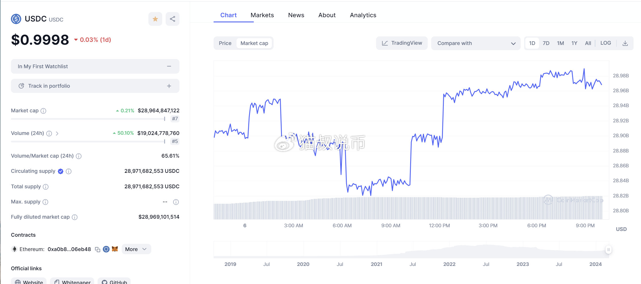Switch to the Analytics tab
The height and width of the screenshot is (284, 641).
pos(363,15)
